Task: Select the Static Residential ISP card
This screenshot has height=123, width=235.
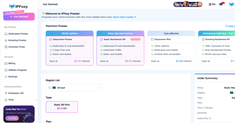Action: (120, 48)
